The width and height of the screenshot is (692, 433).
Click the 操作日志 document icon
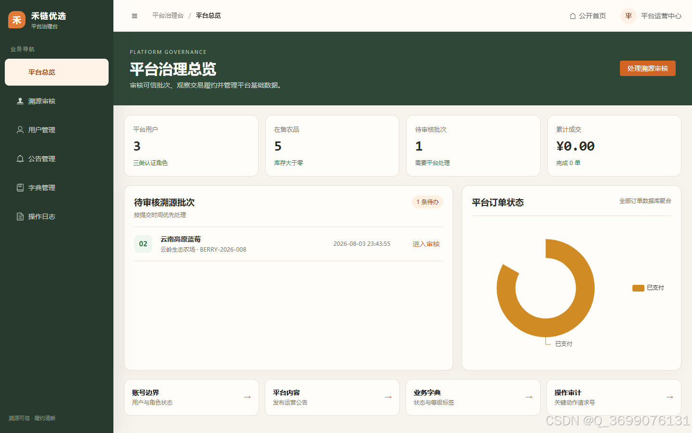[20, 216]
